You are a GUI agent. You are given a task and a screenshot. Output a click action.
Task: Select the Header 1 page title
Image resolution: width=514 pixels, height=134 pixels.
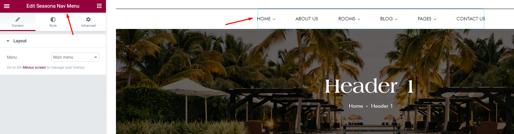pyautogui.click(x=369, y=87)
